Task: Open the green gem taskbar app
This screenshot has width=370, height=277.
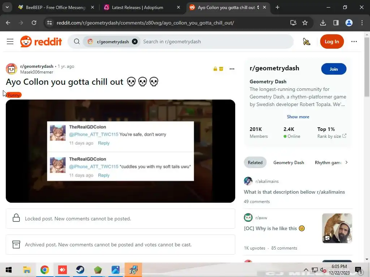Action: (98, 270)
